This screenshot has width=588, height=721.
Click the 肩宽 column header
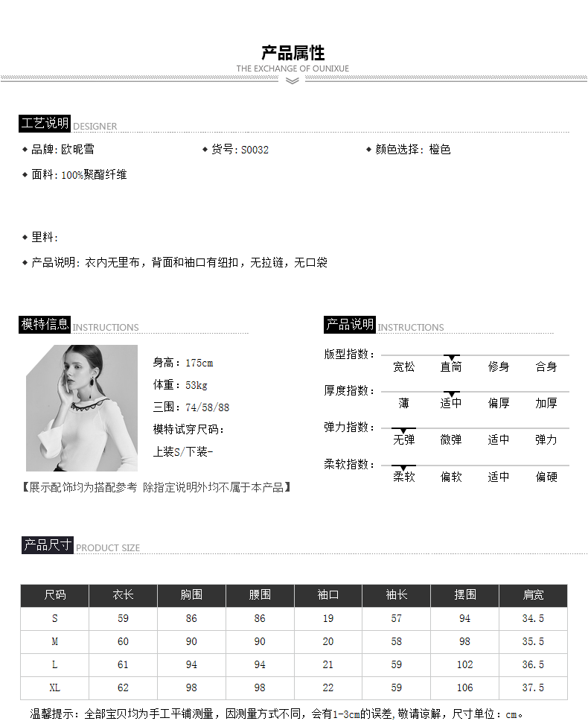533,595
